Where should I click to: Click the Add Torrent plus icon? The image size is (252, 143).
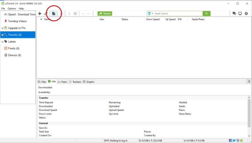coord(40,14)
